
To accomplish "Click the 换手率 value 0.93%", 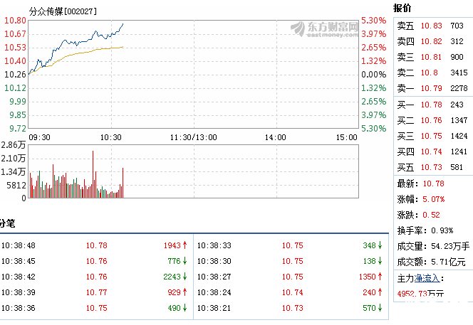I will pyautogui.click(x=442, y=230).
